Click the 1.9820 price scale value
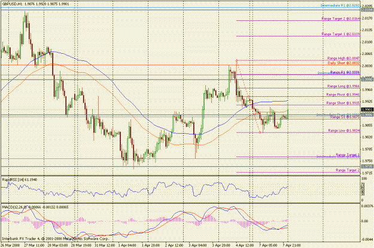The width and height of the screenshot is (374, 248). click(x=367, y=137)
